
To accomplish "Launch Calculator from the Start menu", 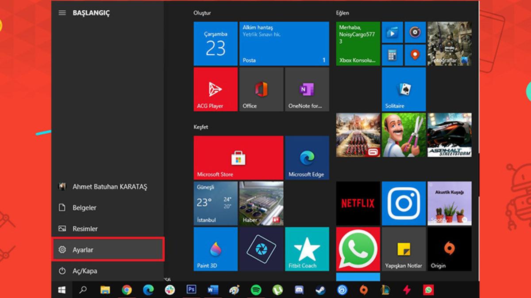I will 392,54.
